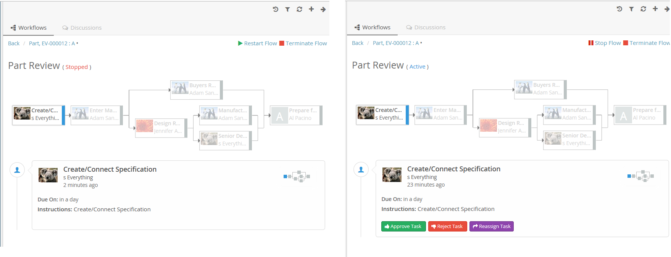This screenshot has height=257, width=671.
Task: Click the refresh icon in the Active workflow panel
Action: 643,9
